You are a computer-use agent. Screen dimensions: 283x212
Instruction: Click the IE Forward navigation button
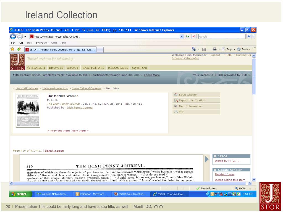pos(20,37)
